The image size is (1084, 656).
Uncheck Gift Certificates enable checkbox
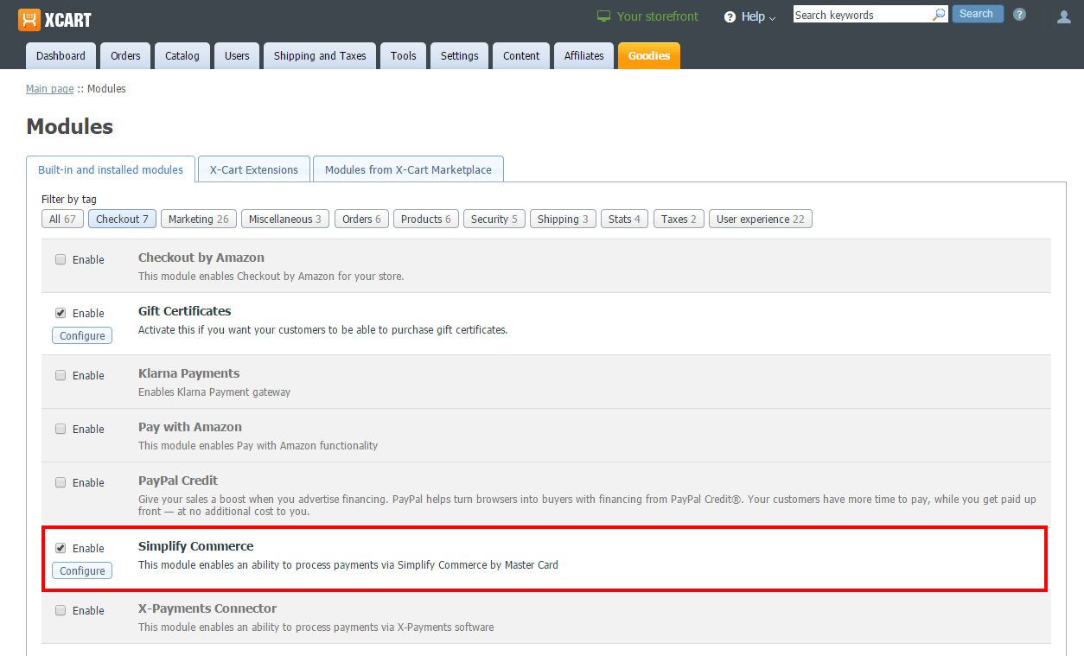[x=61, y=313]
